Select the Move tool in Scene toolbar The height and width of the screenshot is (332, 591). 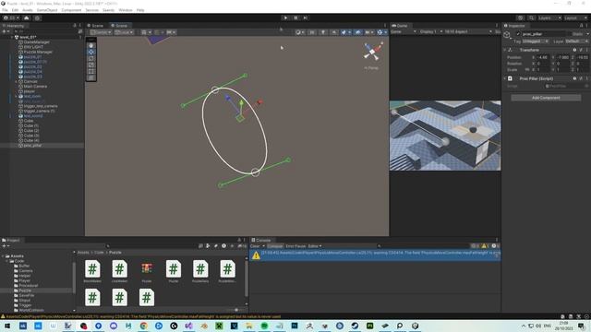pos(91,52)
